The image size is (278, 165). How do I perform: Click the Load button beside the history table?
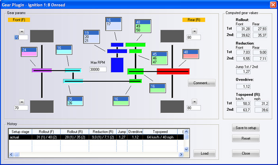[205, 154]
